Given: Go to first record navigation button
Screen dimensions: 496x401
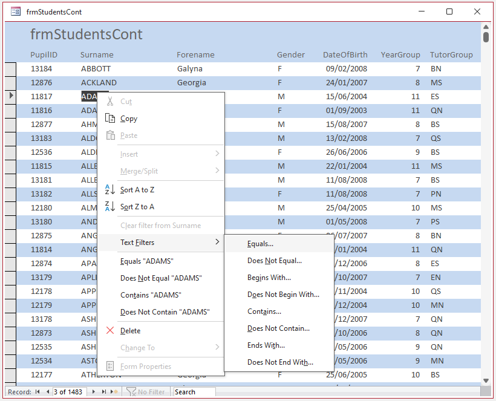Looking at the screenshot, I should click(x=38, y=392).
